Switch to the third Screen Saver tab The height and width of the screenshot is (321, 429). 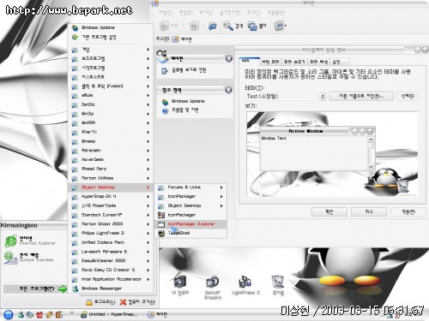[x=294, y=62]
